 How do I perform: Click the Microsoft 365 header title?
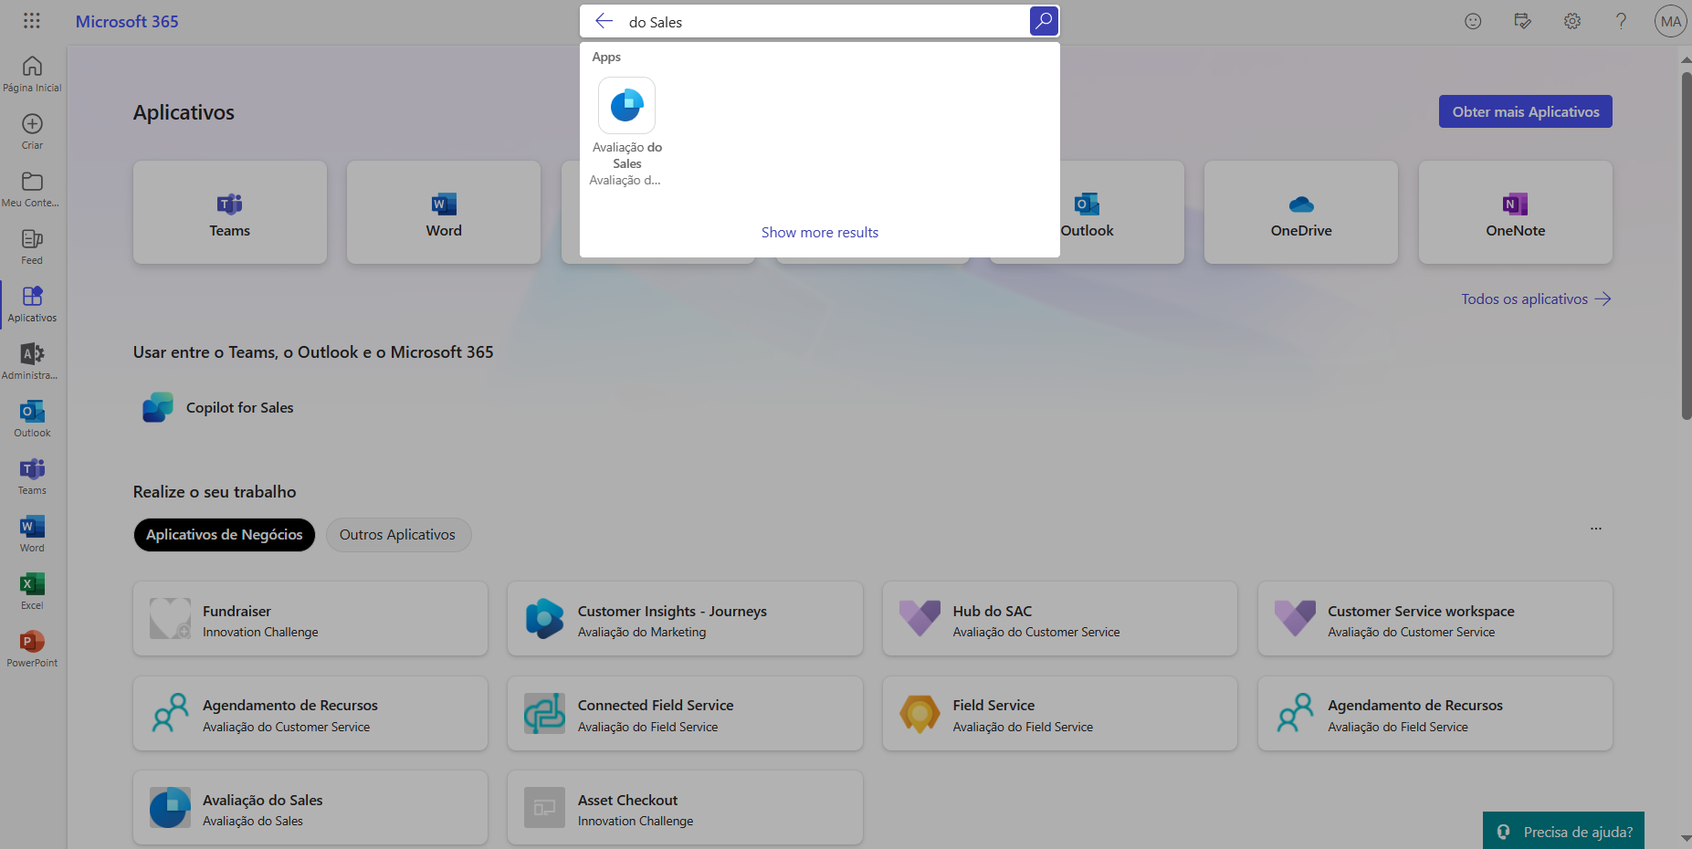pos(127,21)
